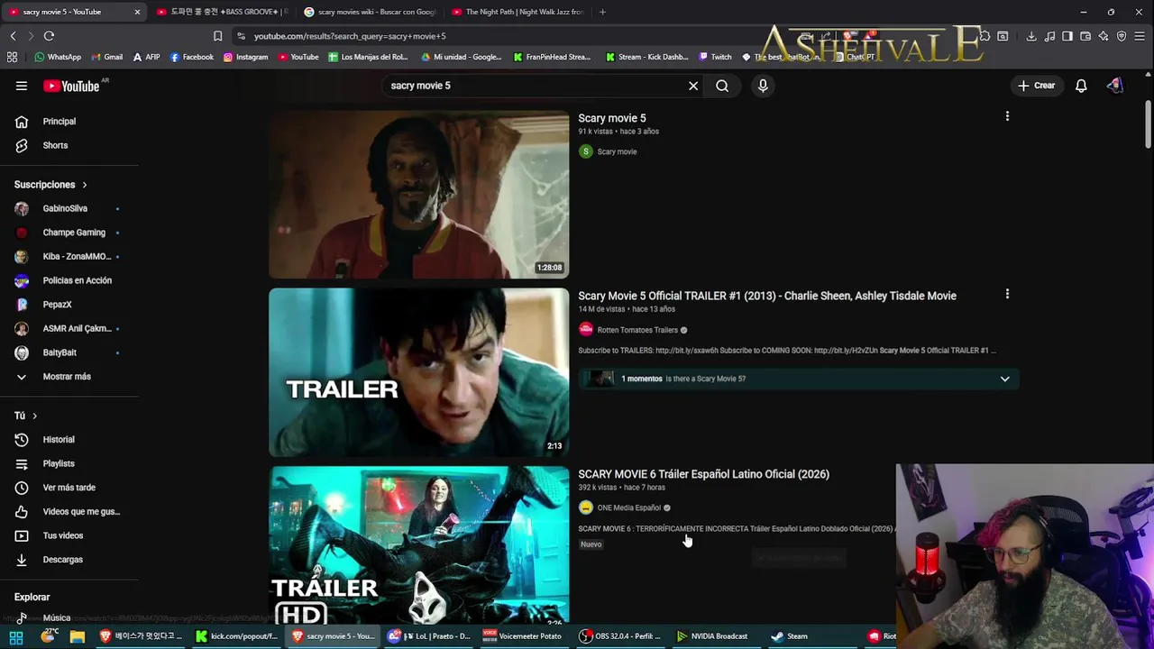Open File Explorer from taskbar
Screen dimensions: 1154x649
click(x=77, y=636)
